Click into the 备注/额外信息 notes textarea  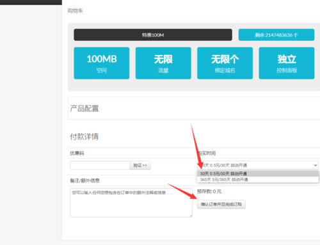point(131,203)
